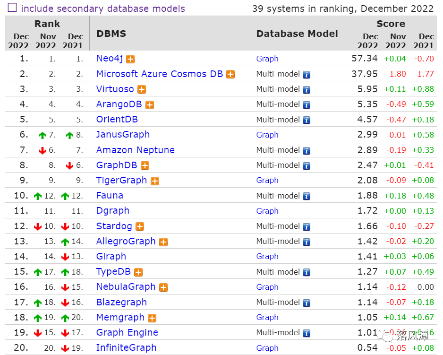Open detail plus icon for ArangoDB
Screen dimensions: 443x355
click(149, 105)
